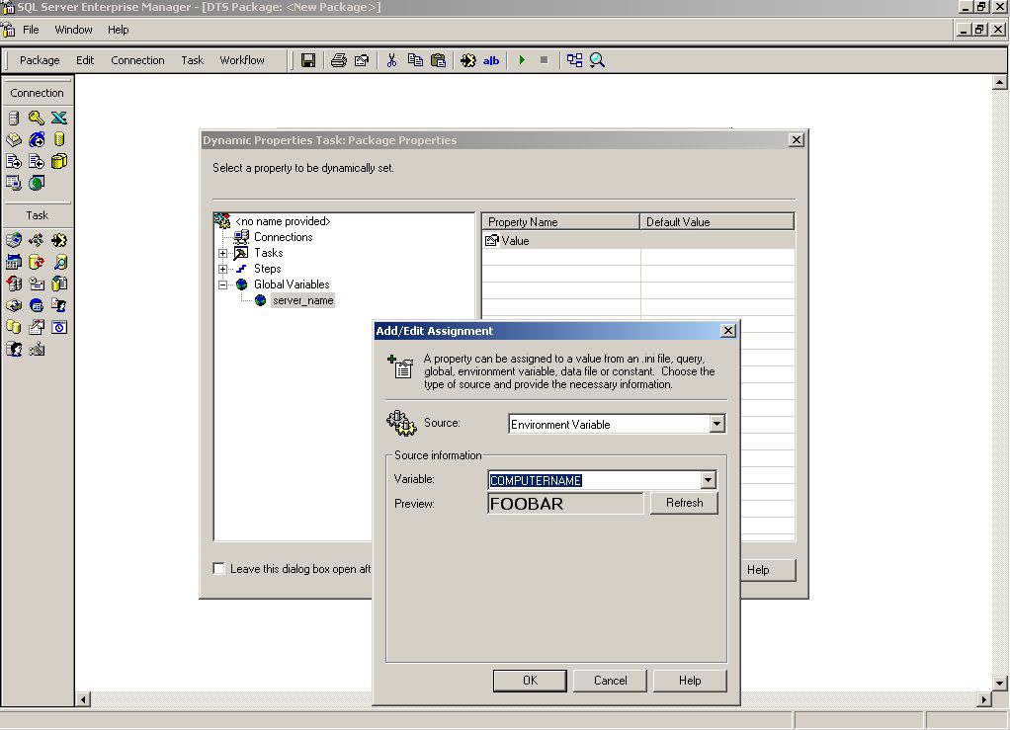Open the Connection menu in the designer menu bar
This screenshot has width=1010, height=730.
[x=137, y=60]
